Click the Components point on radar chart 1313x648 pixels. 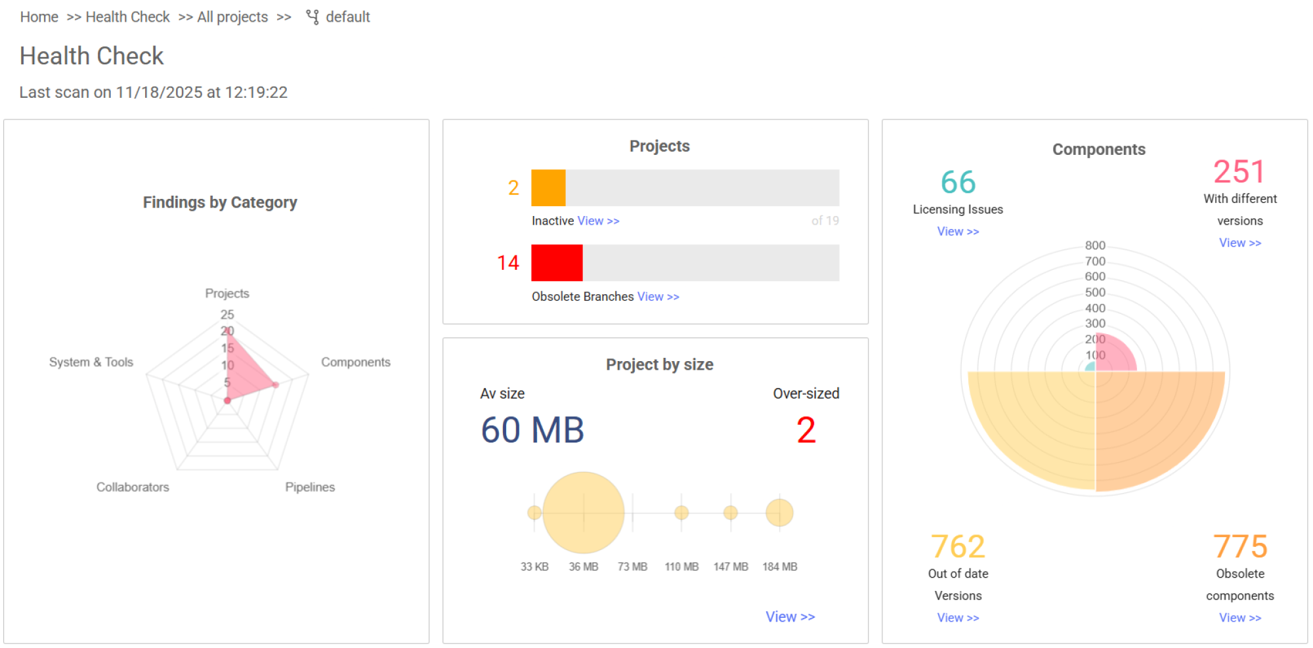(x=276, y=385)
